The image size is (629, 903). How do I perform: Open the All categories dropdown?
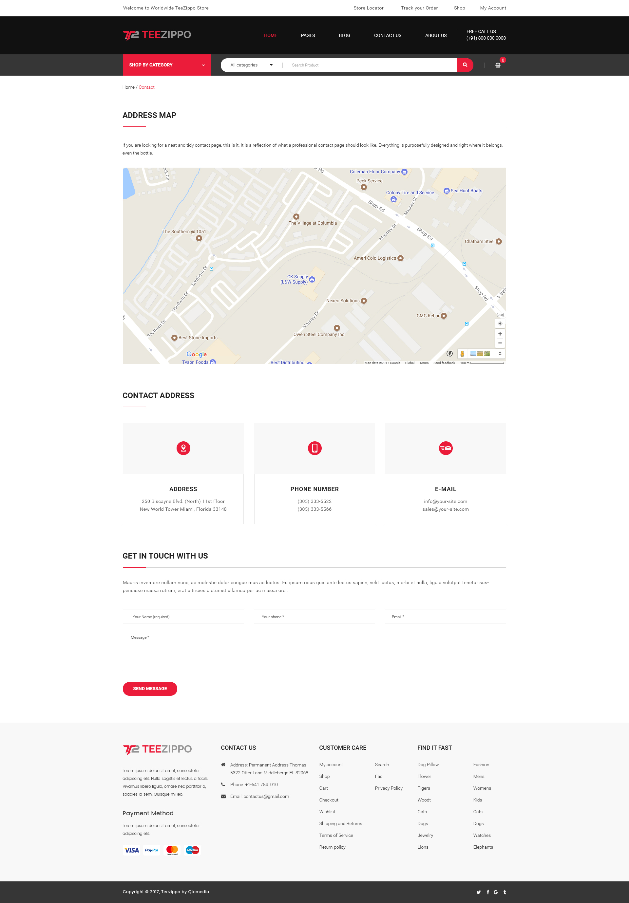point(251,65)
